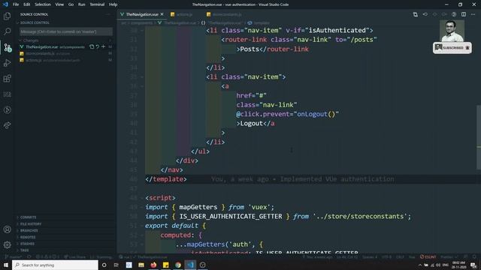Fold the anchor tag at line 36
This screenshot has width=481, height=270.
pos(142,86)
